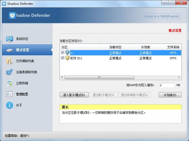This screenshot has height=141, width=189.
Task: Click 正常模式 schedule cell of D: row
Action: [x=145, y=58]
